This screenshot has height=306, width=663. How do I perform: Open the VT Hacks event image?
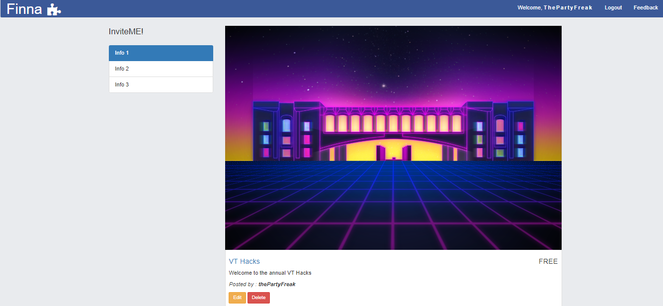click(x=393, y=138)
